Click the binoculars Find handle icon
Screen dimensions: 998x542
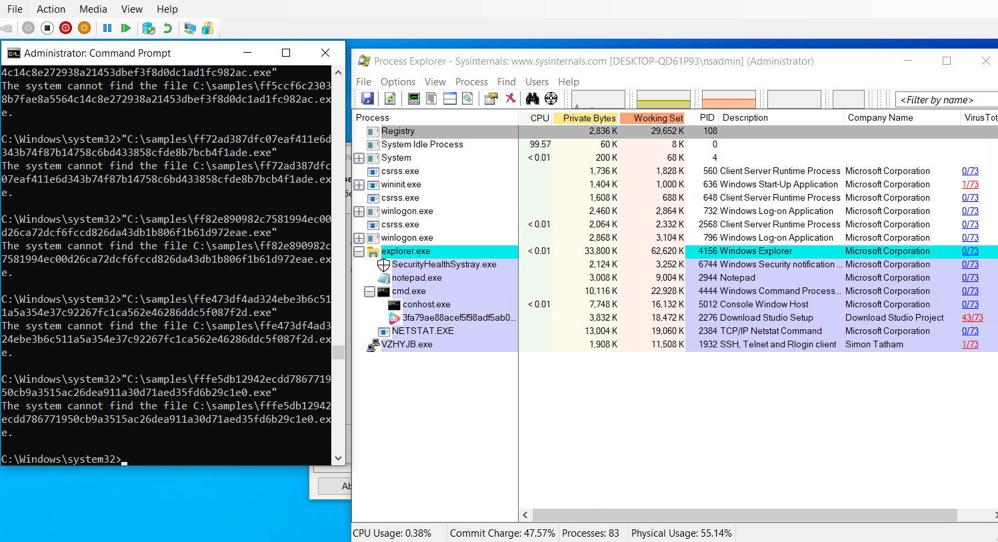point(532,99)
